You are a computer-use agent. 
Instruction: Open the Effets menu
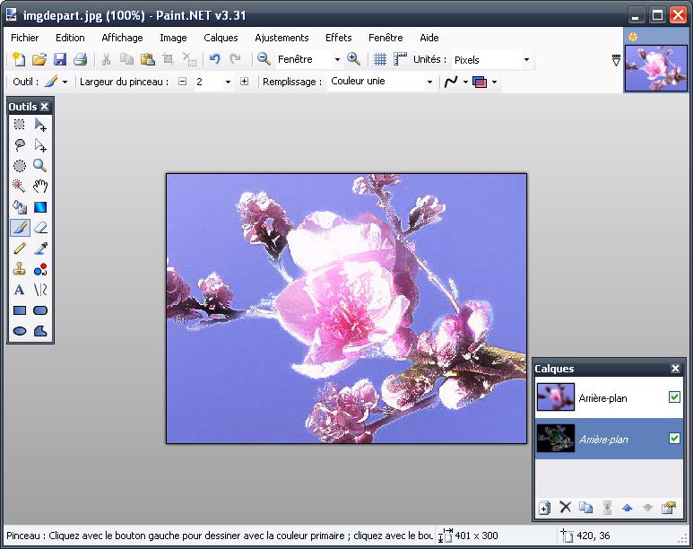click(x=338, y=38)
